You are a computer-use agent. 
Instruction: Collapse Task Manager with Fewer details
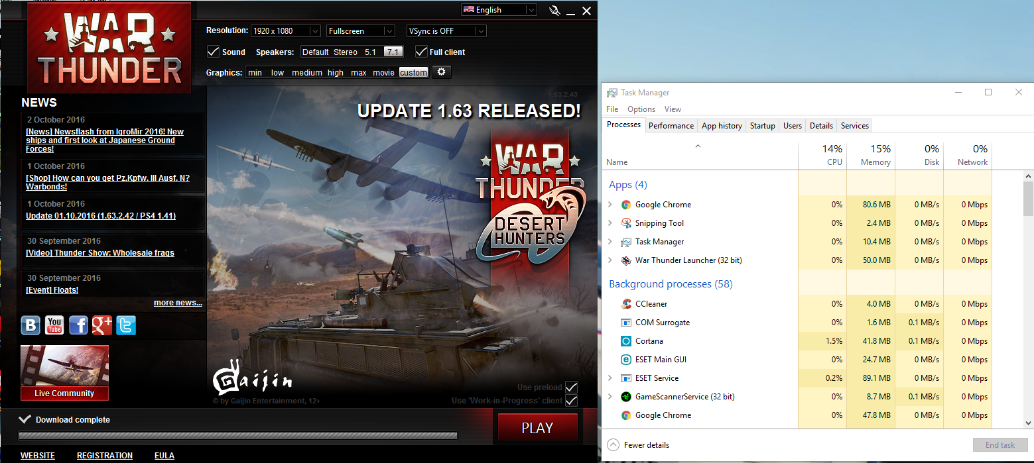(x=638, y=445)
